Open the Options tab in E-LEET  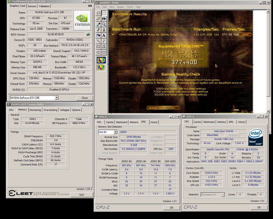pos(76,110)
